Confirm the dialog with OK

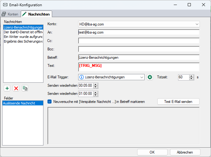tap(152, 152)
